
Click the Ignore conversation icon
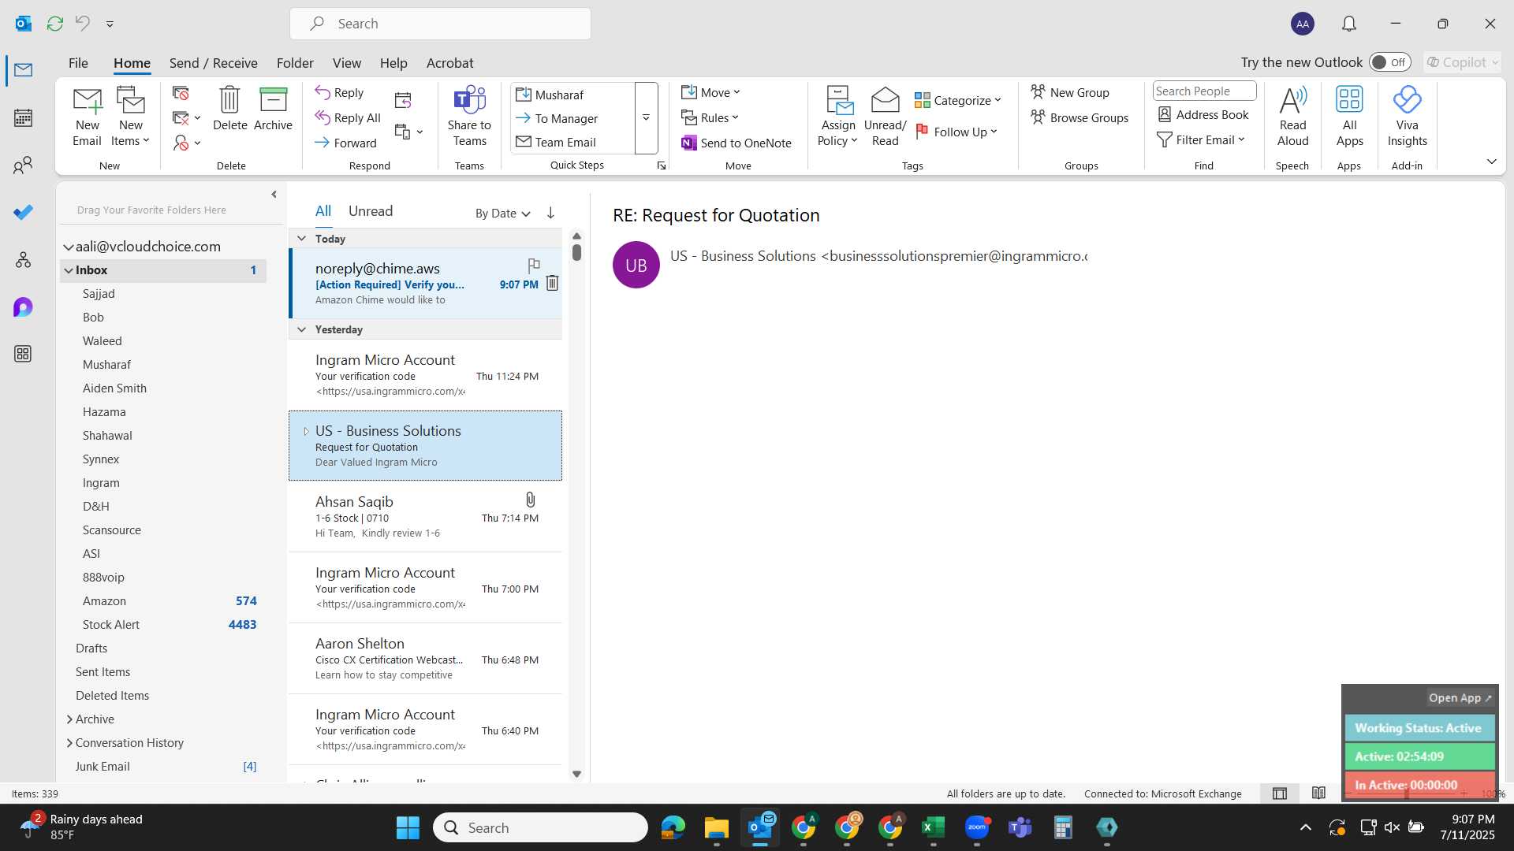181,94
